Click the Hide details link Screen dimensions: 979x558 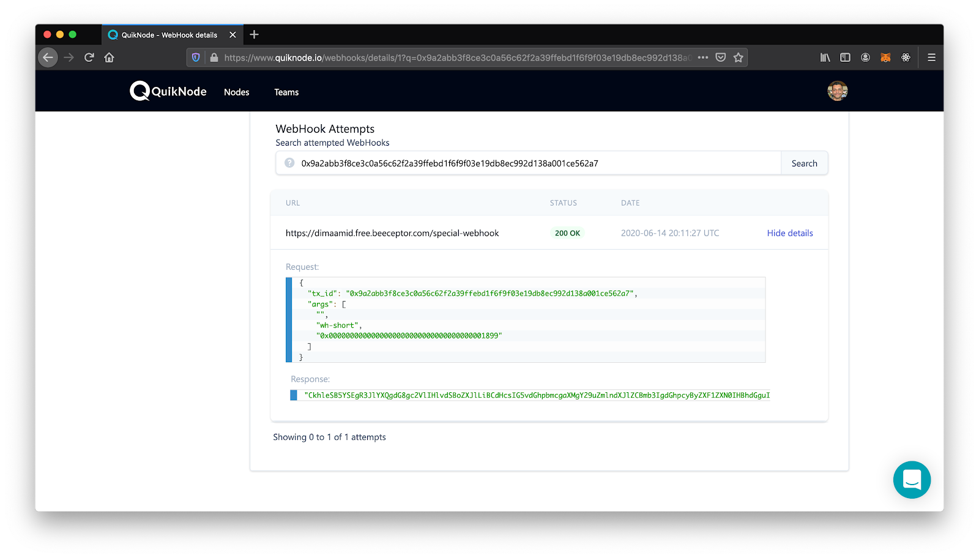tap(790, 233)
